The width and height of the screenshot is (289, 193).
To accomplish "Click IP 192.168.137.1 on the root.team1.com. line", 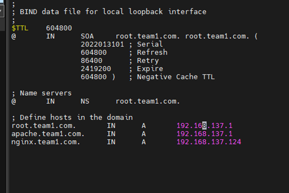I will pyautogui.click(x=204, y=126).
